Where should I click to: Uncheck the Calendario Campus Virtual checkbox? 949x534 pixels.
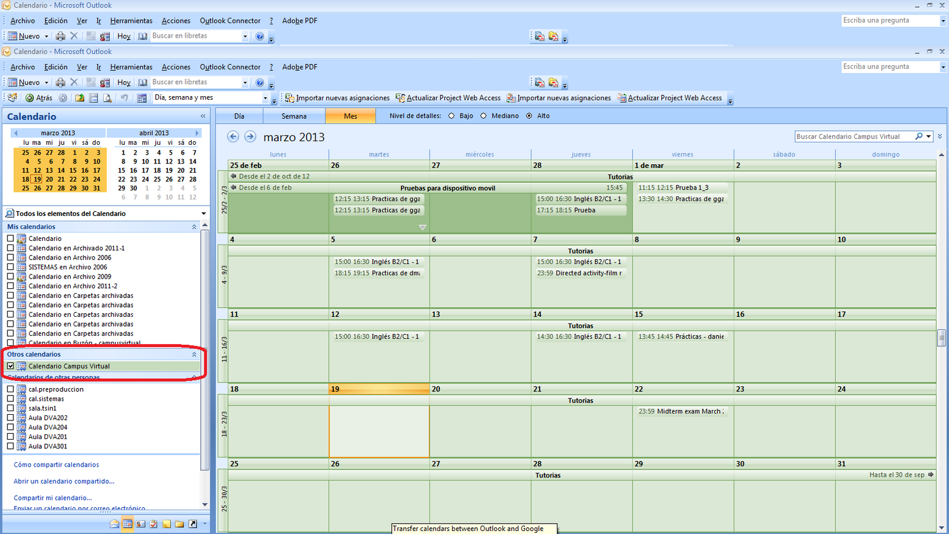[x=10, y=366]
